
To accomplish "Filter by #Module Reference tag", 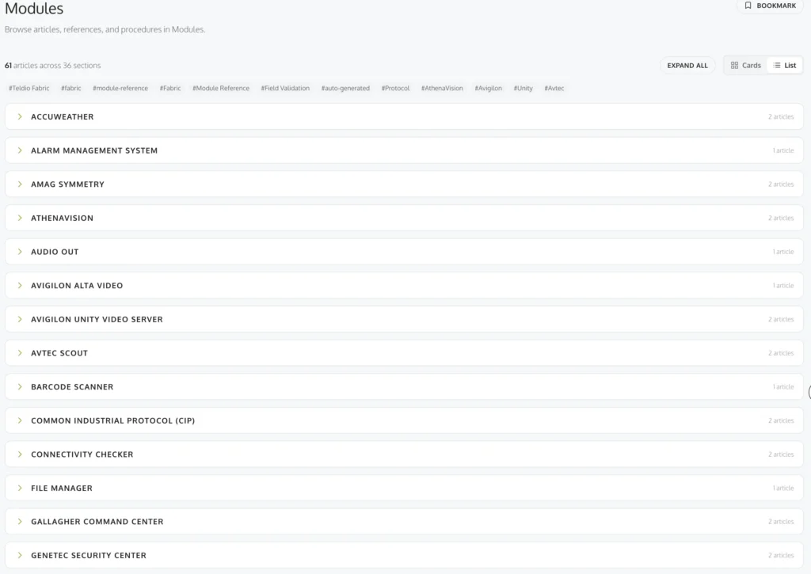I will click(221, 89).
